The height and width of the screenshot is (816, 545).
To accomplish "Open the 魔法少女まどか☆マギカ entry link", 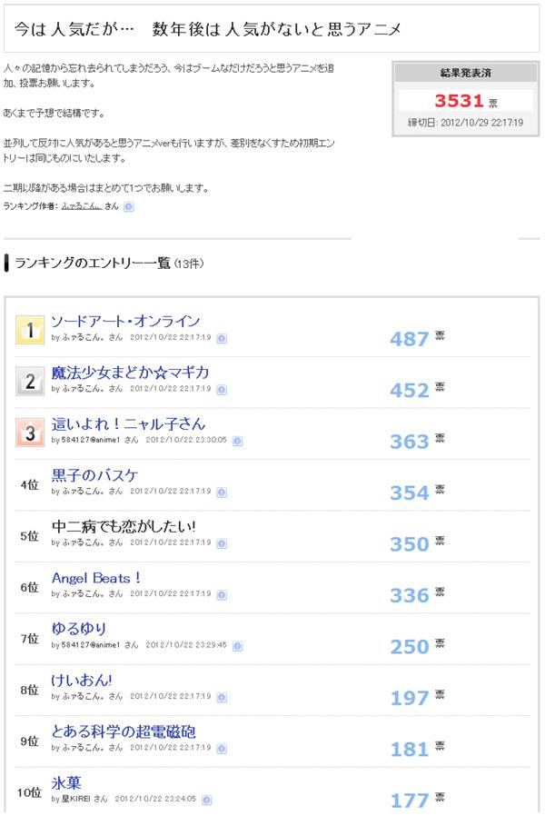I will point(130,373).
